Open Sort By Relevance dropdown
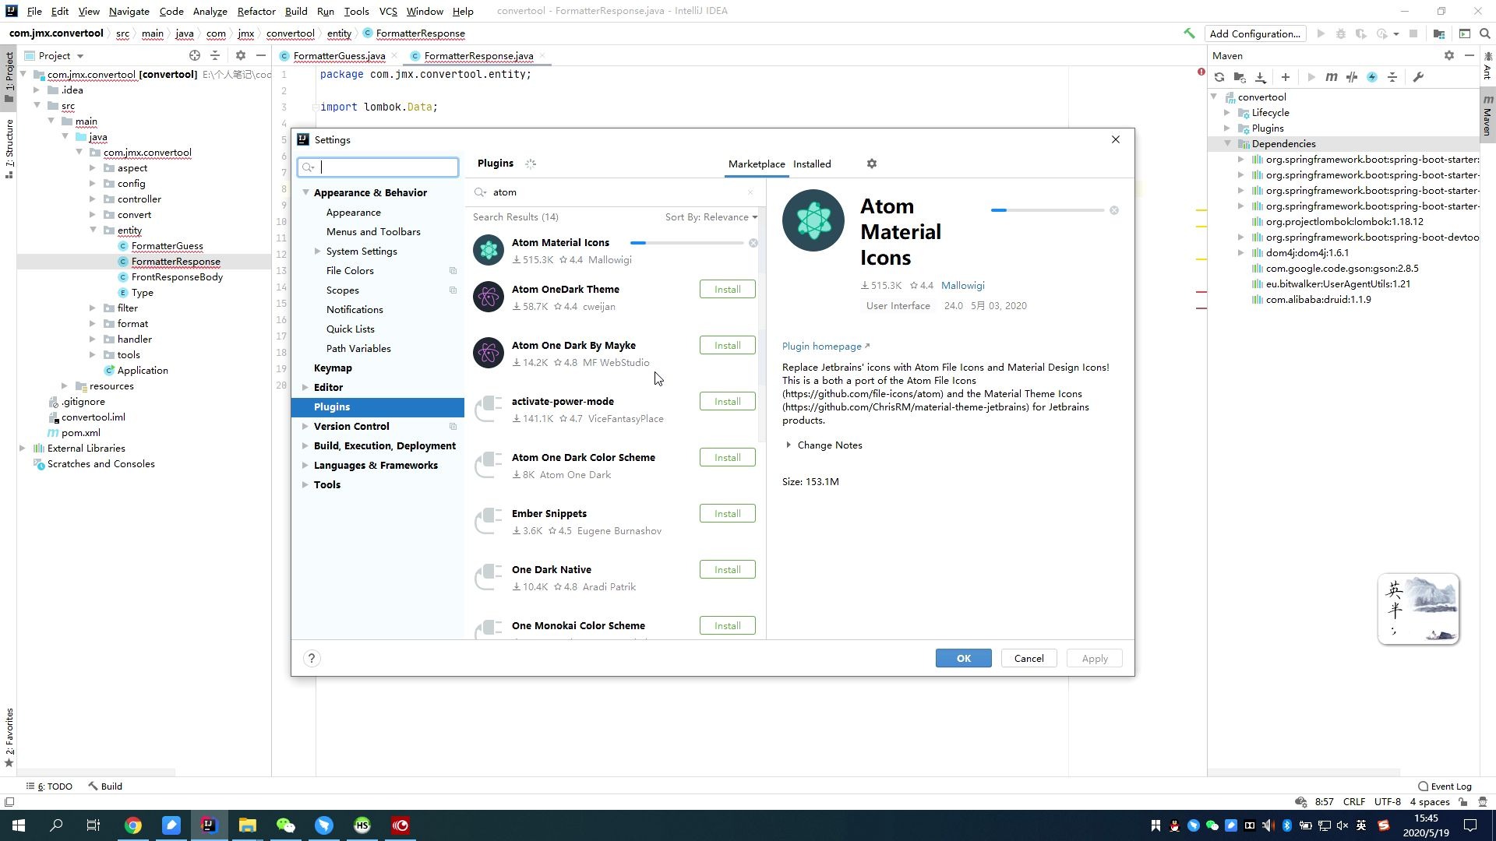The width and height of the screenshot is (1496, 841). pos(711,217)
